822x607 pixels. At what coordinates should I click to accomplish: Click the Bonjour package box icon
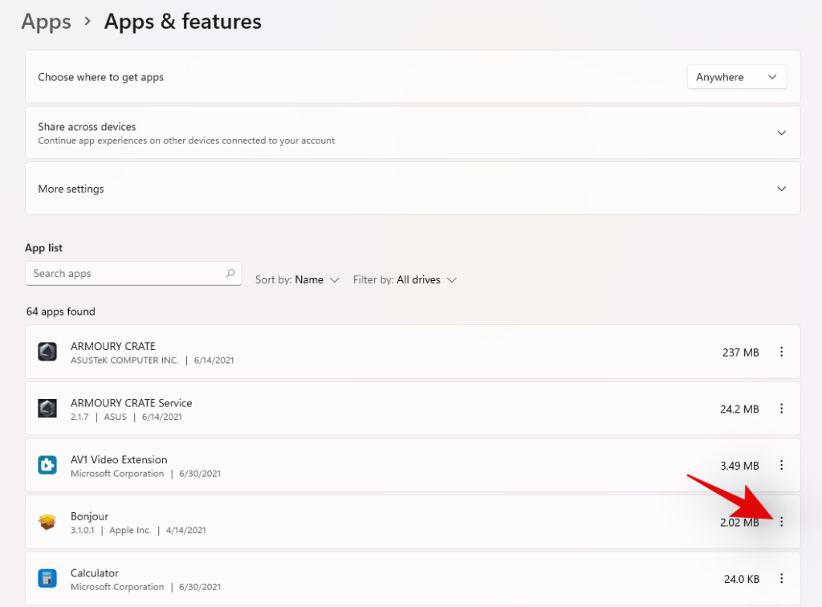click(x=47, y=522)
